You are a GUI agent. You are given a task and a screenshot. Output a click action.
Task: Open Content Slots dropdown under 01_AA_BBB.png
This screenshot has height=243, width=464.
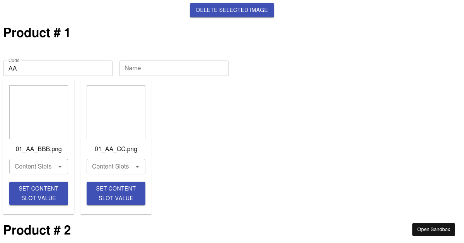[x=39, y=167]
